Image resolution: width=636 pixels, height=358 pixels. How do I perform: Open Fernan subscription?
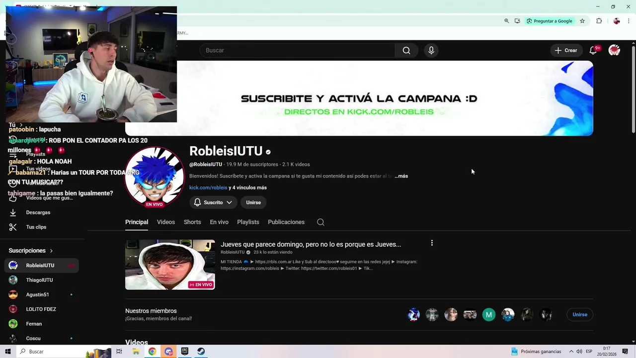[42, 324]
